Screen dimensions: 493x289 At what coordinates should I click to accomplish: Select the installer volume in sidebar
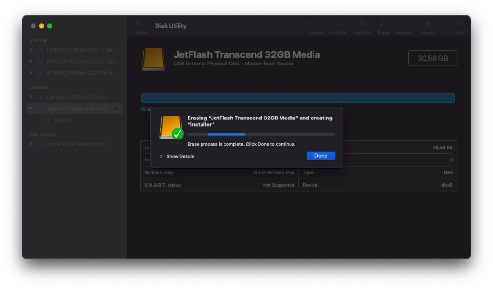click(x=75, y=120)
